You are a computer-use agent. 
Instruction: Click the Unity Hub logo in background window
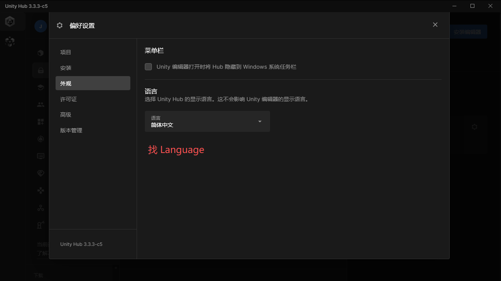point(10,21)
